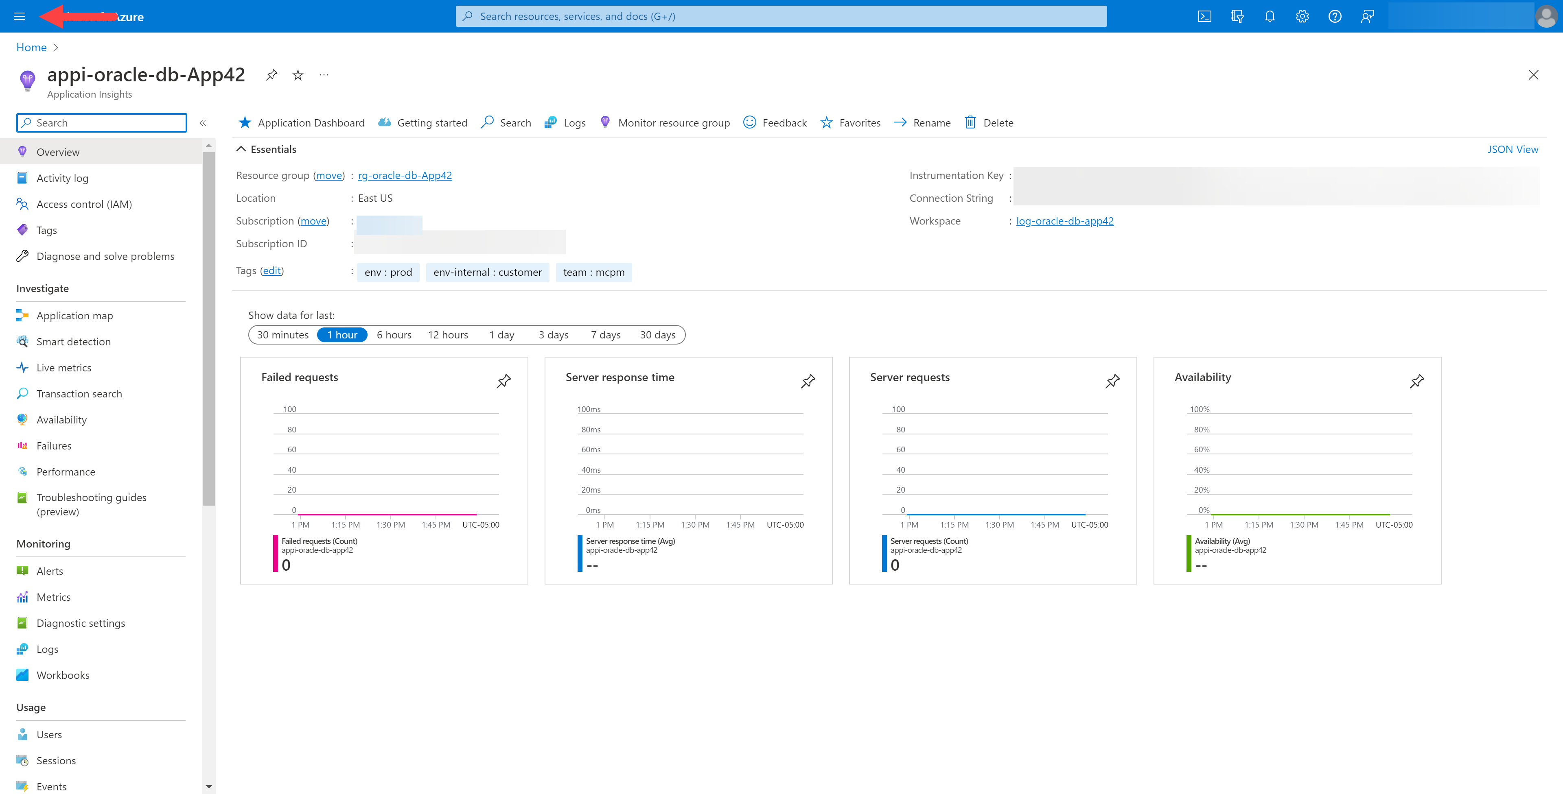
Task: Open Activity log
Action: [101, 178]
